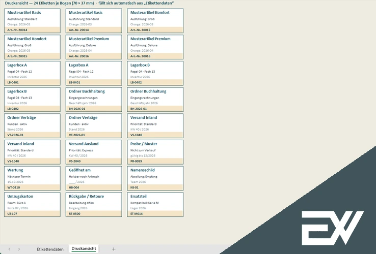Click the Lager 2026 line
The width and height of the screenshot is (376, 254).
pyautogui.click(x=138, y=208)
